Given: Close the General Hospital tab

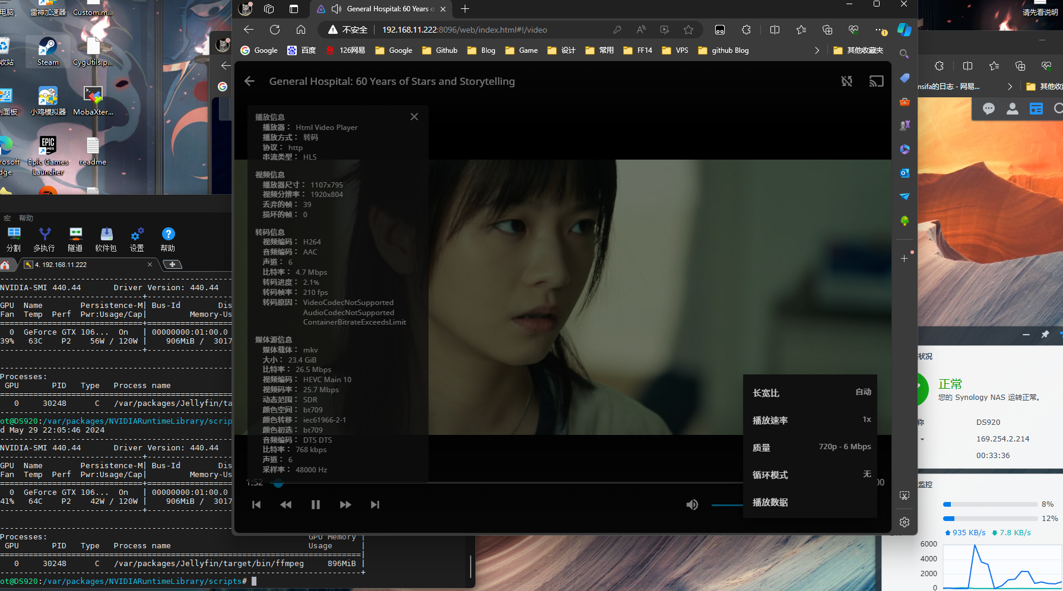Looking at the screenshot, I should tap(443, 9).
